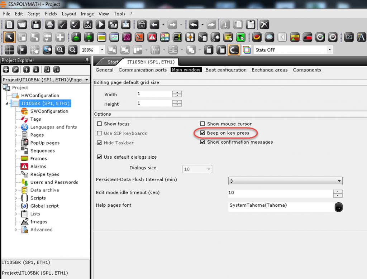The width and height of the screenshot is (367, 279).
Task: Click the thermometer field icon
Action: pos(215,37)
